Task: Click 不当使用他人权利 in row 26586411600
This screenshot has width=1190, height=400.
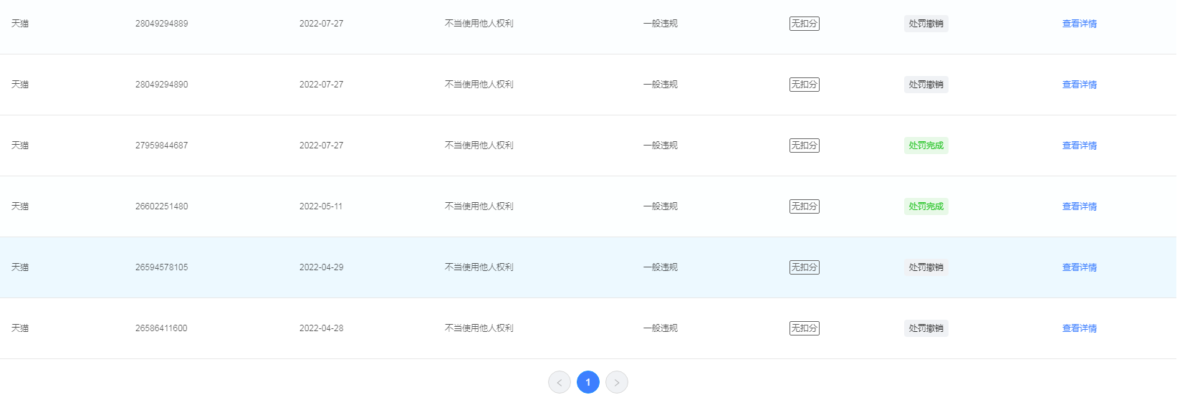Action: 479,328
